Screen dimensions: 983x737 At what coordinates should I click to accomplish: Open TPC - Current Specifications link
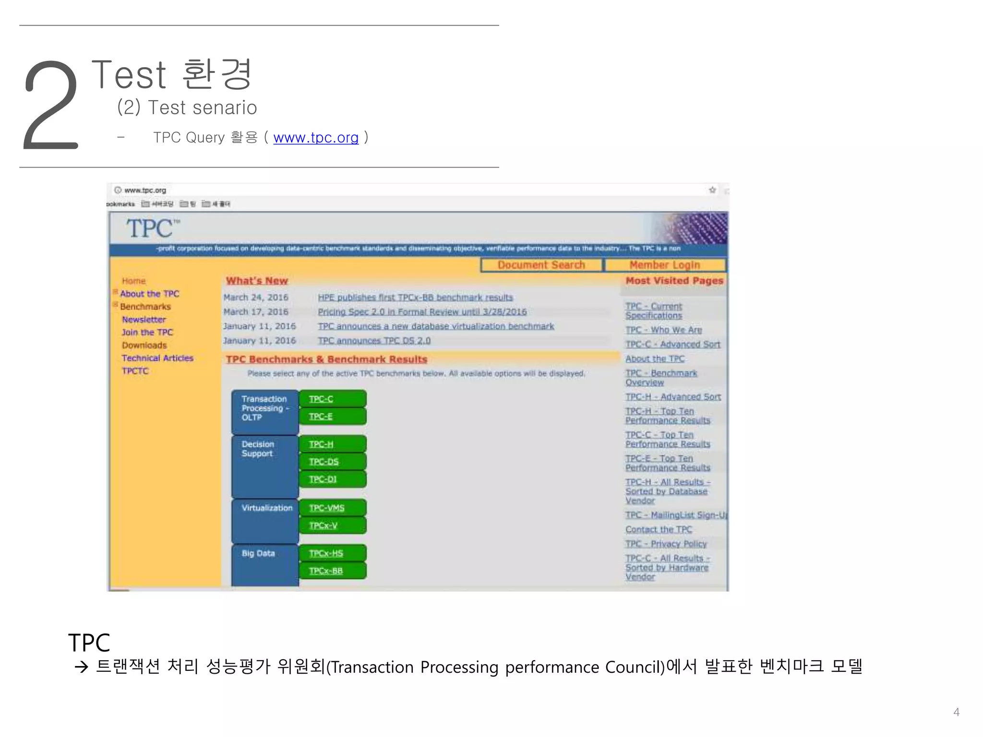(x=654, y=311)
